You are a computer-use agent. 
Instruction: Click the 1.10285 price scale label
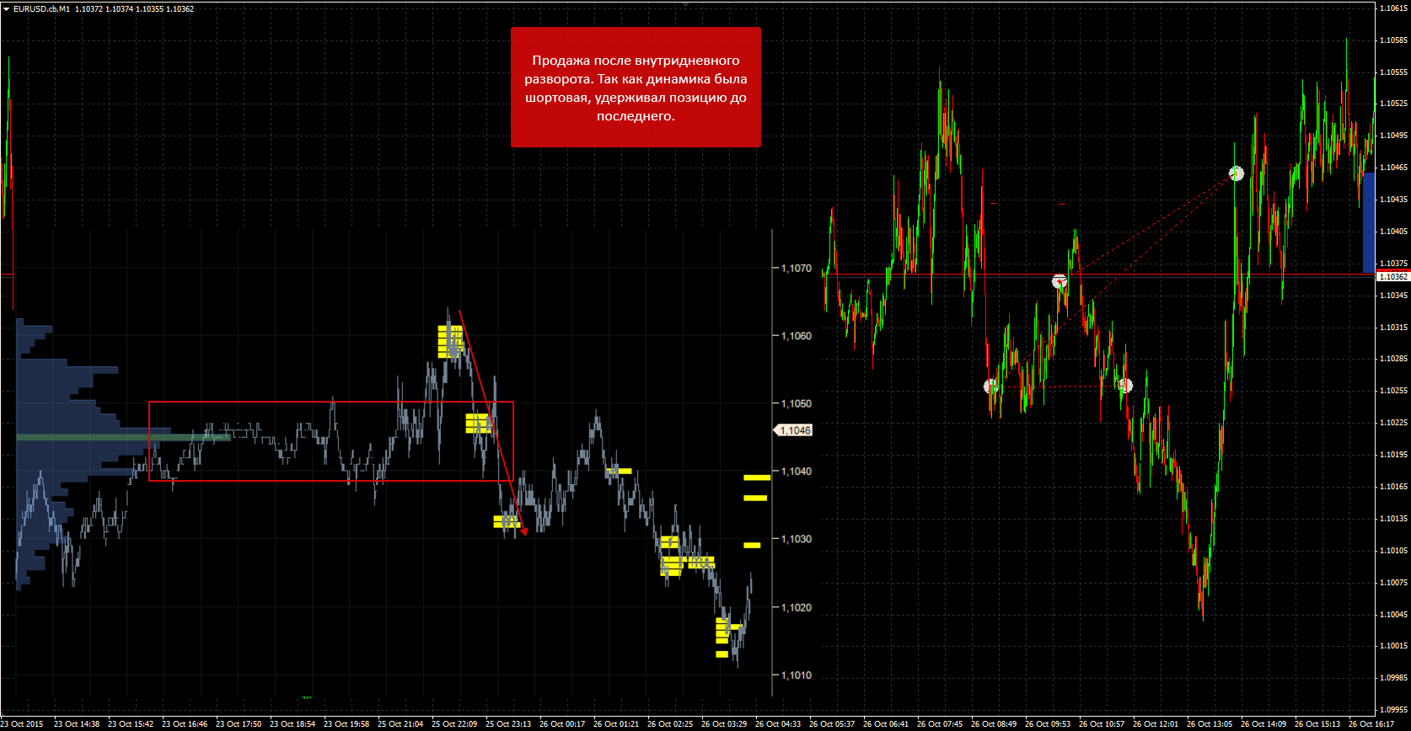tap(1393, 358)
